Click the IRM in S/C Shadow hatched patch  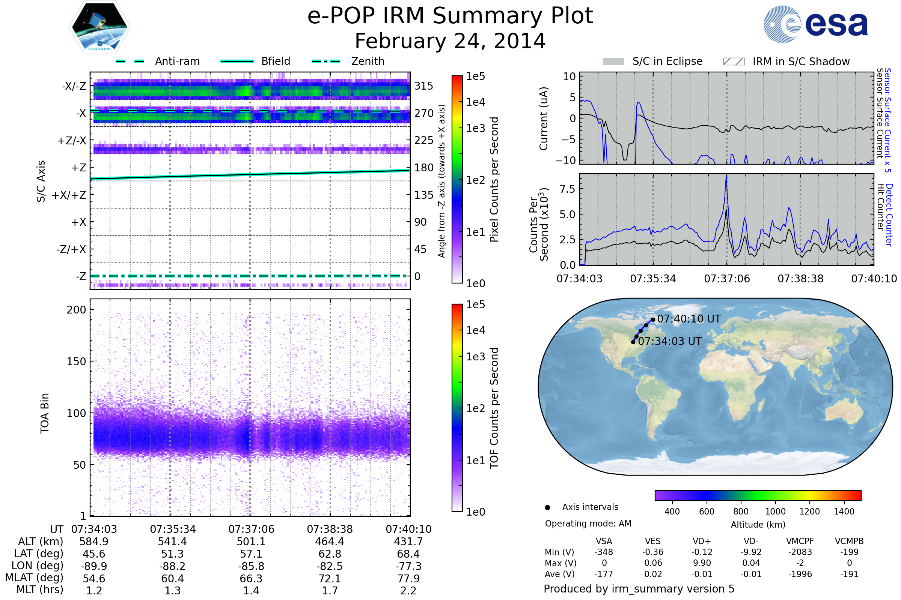pyautogui.click(x=734, y=61)
